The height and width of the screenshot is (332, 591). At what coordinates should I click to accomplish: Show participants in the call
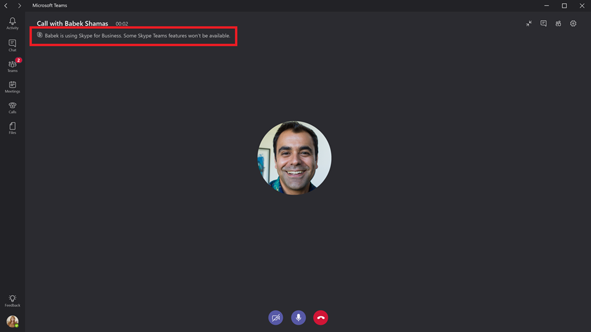(x=558, y=23)
